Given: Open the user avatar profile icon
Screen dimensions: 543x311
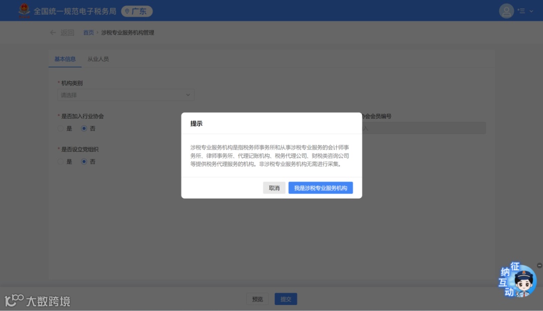Looking at the screenshot, I should (x=506, y=11).
